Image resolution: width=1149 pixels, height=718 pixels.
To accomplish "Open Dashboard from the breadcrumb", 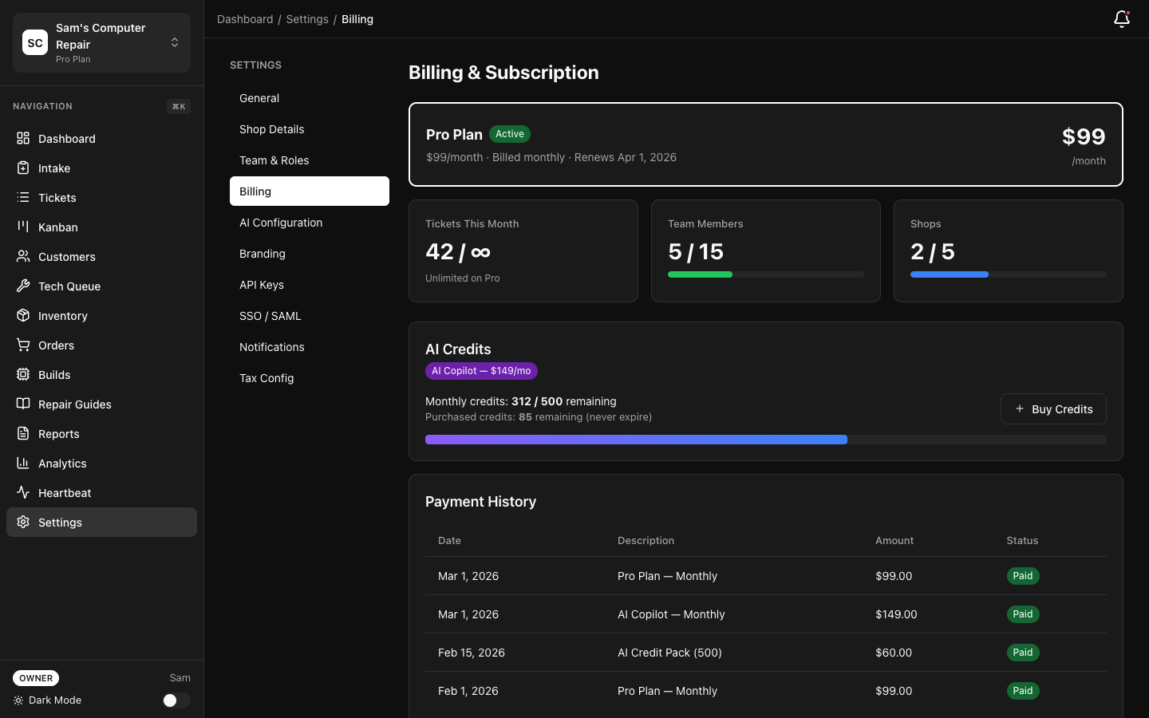I will [x=245, y=19].
